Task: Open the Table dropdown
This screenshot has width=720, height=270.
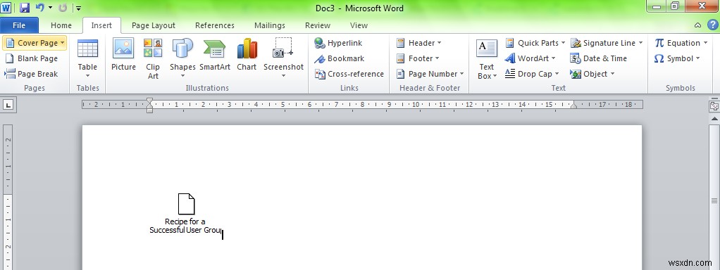Action: click(87, 59)
